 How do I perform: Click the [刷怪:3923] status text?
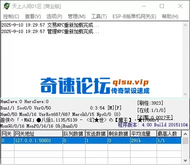(150, 103)
